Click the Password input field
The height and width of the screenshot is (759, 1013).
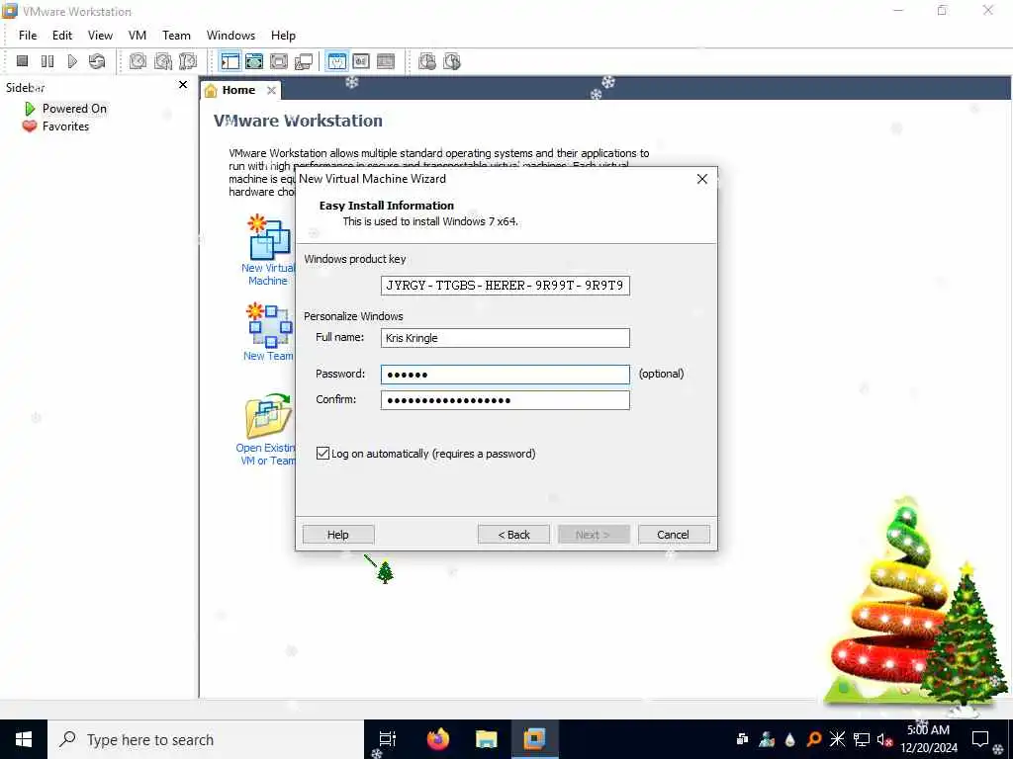point(506,375)
